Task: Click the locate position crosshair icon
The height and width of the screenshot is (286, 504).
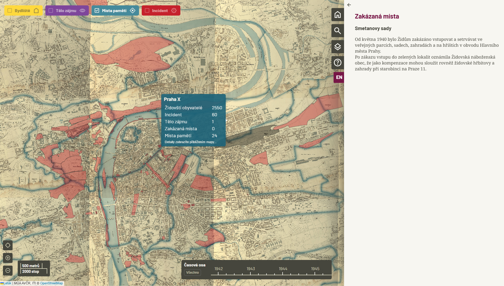Action: pyautogui.click(x=8, y=245)
